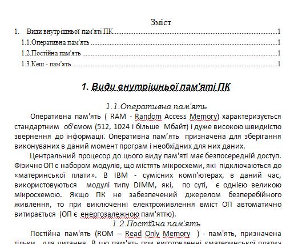Click the word 'електроживлення' in paragraph
The image size is (290, 244).
coord(164,205)
